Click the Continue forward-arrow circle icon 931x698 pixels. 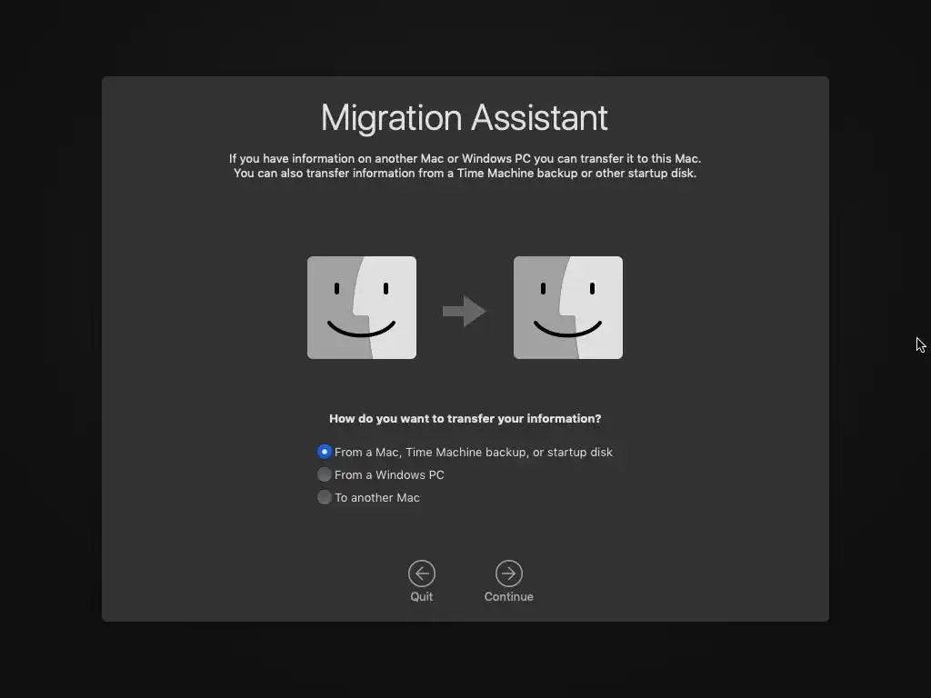509,573
